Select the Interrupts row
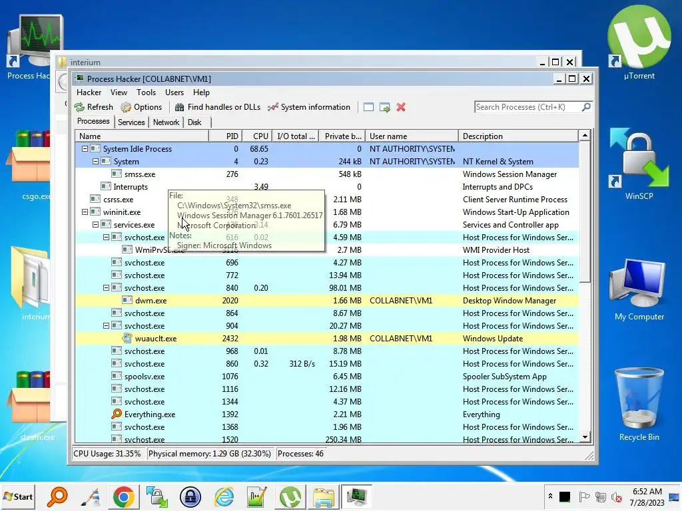Image resolution: width=682 pixels, height=511 pixels. point(326,186)
